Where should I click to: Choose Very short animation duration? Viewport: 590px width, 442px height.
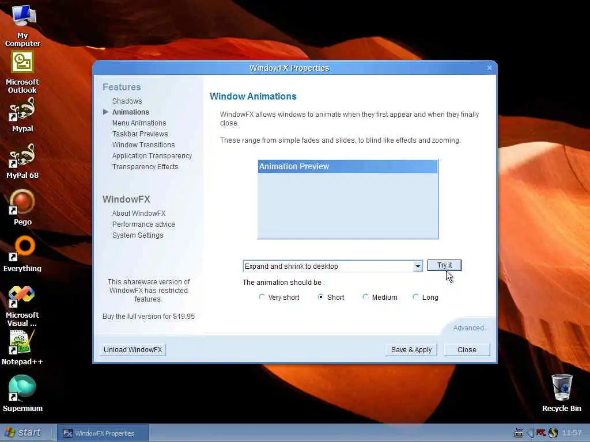pos(279,298)
